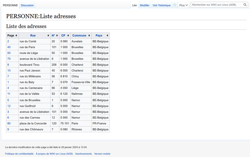The width and height of the screenshot is (250, 157).
Task: Click the CP column header link
Action: coord(63,36)
